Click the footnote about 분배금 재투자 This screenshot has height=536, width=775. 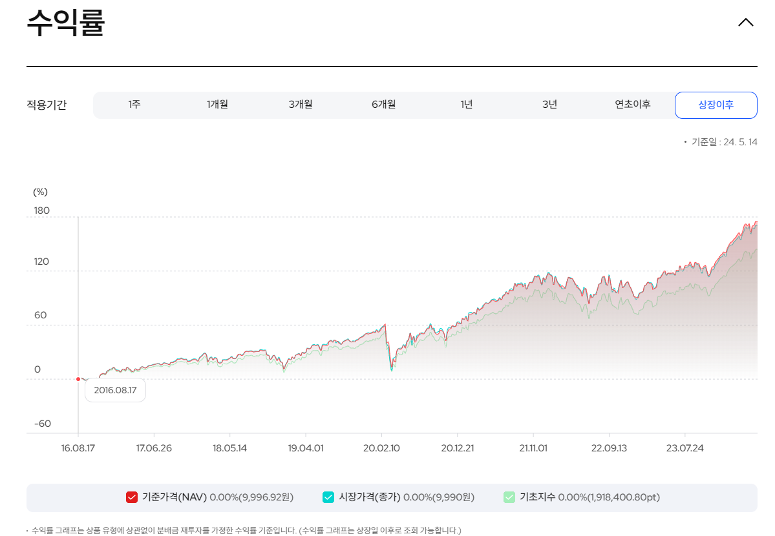click(x=246, y=531)
